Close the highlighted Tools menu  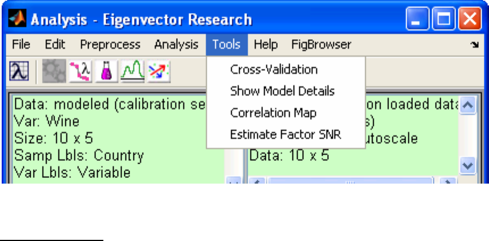tap(227, 45)
